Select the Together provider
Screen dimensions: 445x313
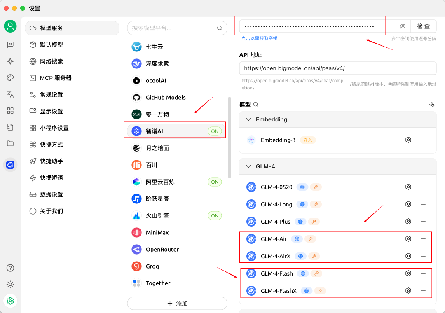[177, 283]
